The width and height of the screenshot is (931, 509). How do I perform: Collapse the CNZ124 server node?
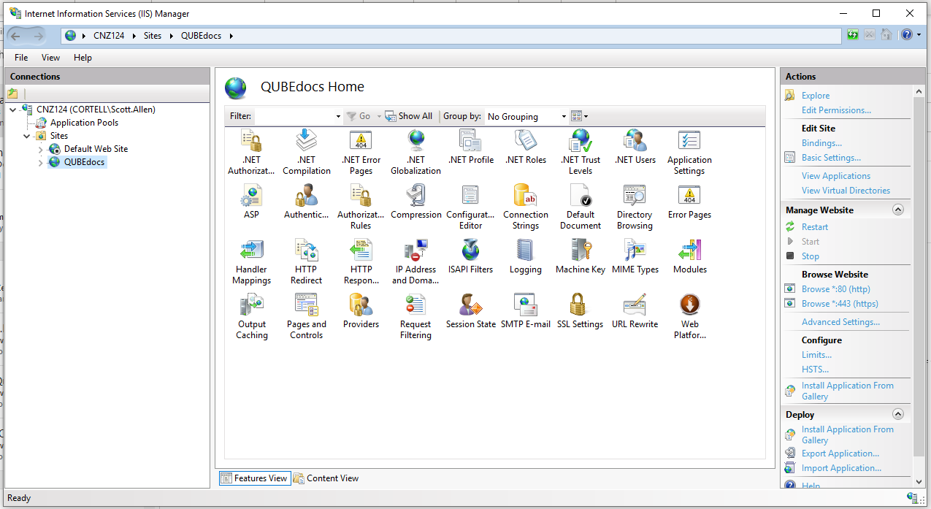tap(15, 110)
